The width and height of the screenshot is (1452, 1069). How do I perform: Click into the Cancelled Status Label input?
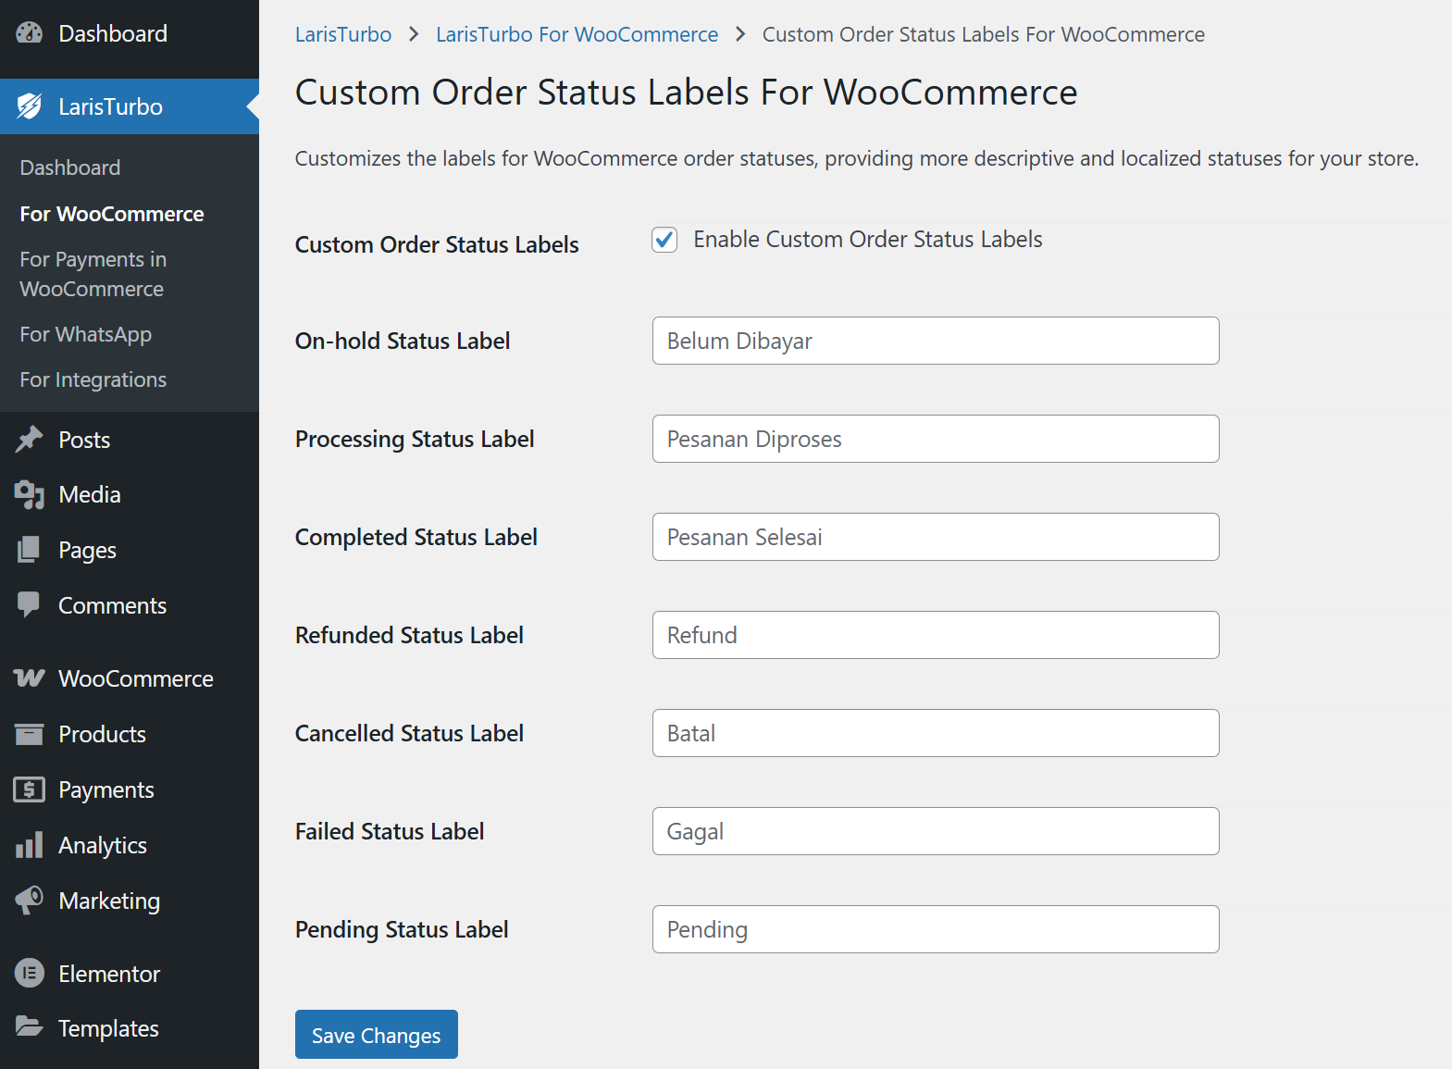pyautogui.click(x=935, y=733)
